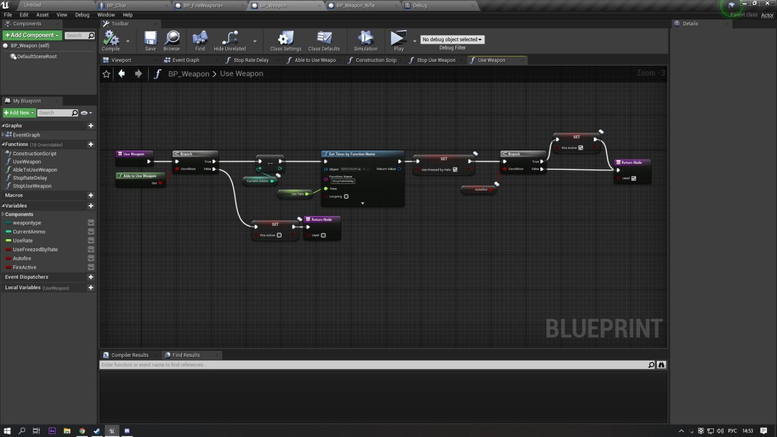Screen dimensions: 777x437
Task: Switch to Compiler Results tab
Action: [130, 355]
